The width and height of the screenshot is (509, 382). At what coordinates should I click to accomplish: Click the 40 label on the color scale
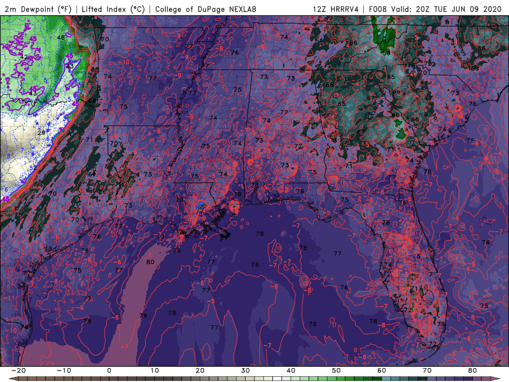[x=291, y=371]
